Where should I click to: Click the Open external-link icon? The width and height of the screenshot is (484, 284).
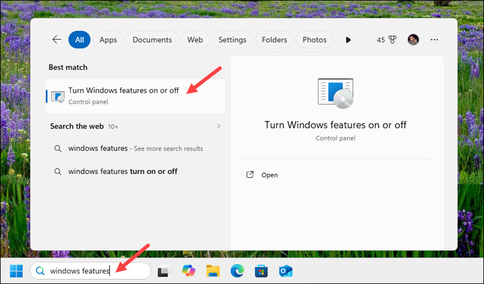(250, 175)
